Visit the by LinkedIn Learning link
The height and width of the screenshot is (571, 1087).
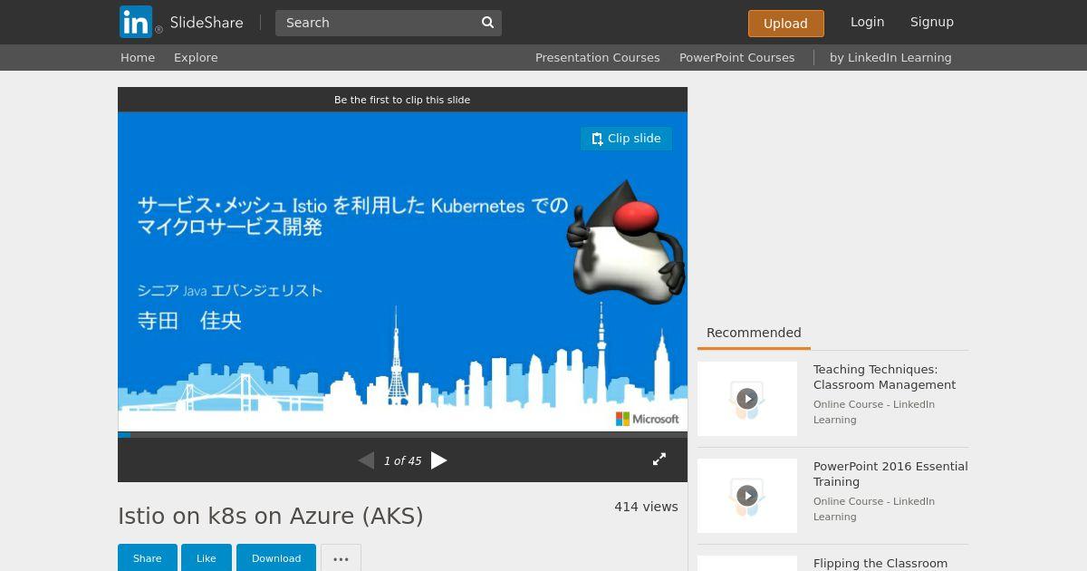[x=890, y=57]
